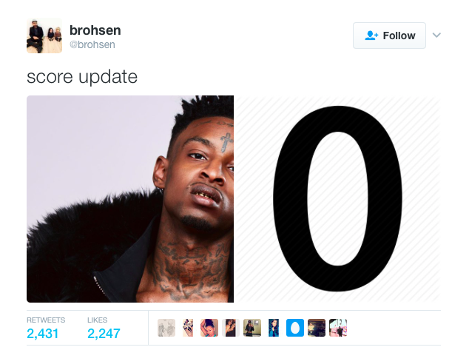469x347 pixels.
Task: View the 2,431 retweets list
Action: click(x=46, y=328)
